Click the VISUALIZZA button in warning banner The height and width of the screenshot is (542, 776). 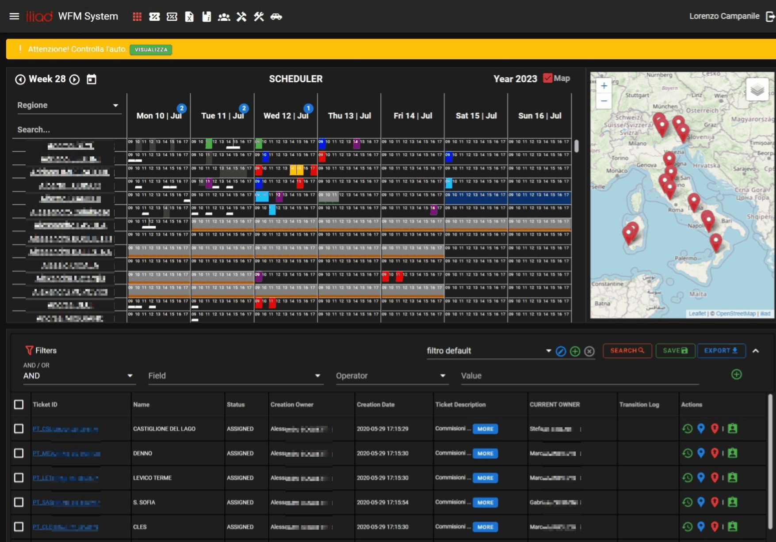pyautogui.click(x=151, y=49)
